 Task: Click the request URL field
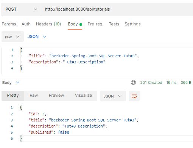click(x=117, y=9)
